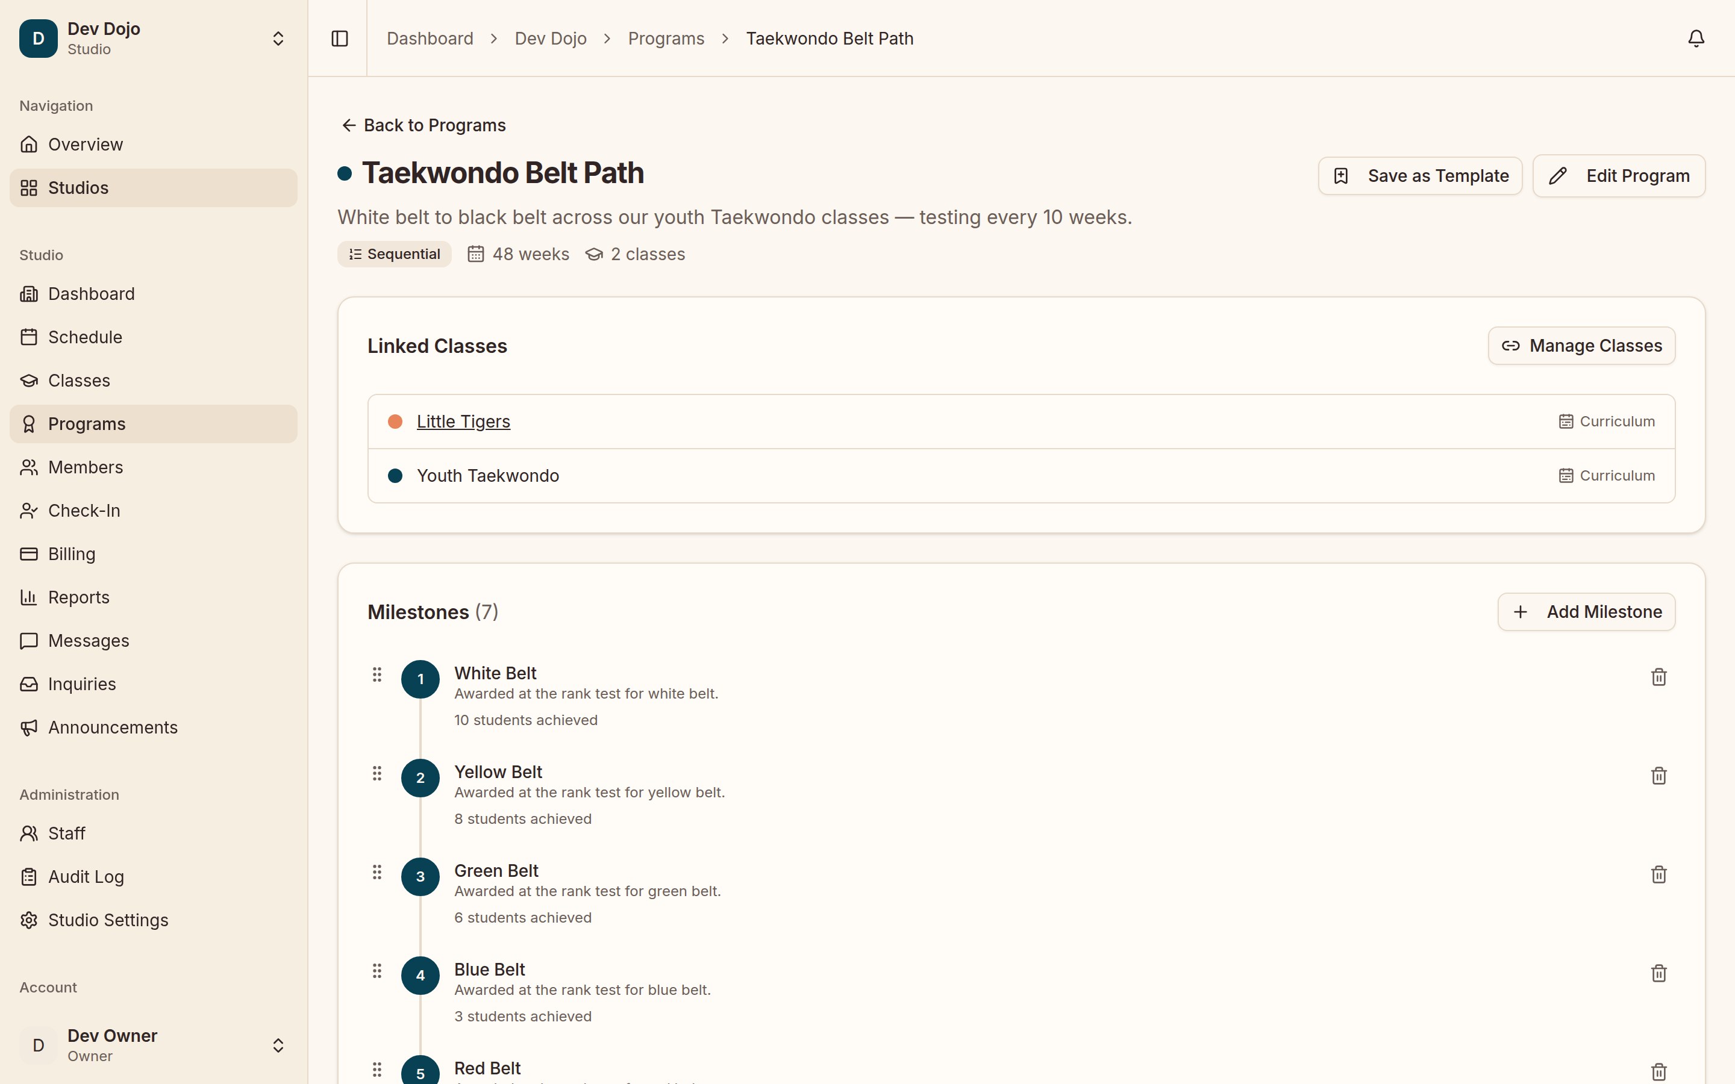This screenshot has height=1084, width=1735.
Task: Click the Dev Owner avatar
Action: coord(39,1045)
